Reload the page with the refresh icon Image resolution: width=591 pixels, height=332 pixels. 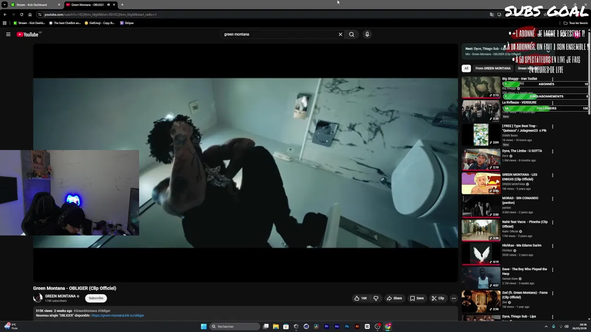[x=21, y=14]
